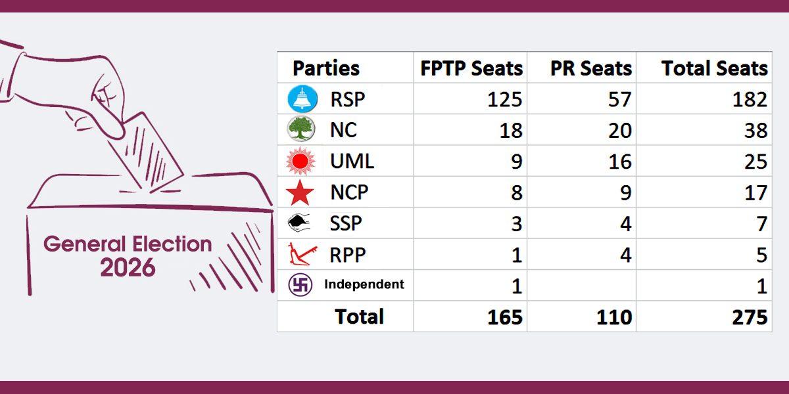Click the UML party name
The image size is (789, 394).
(352, 161)
